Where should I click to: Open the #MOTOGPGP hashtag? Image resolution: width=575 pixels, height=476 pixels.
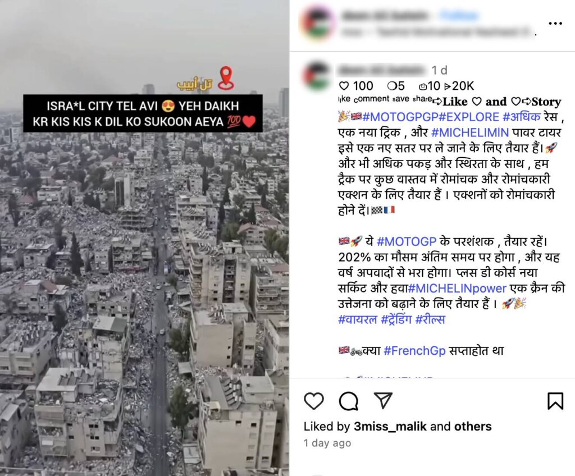[x=400, y=117]
